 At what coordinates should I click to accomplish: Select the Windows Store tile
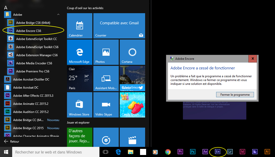coord(79,105)
